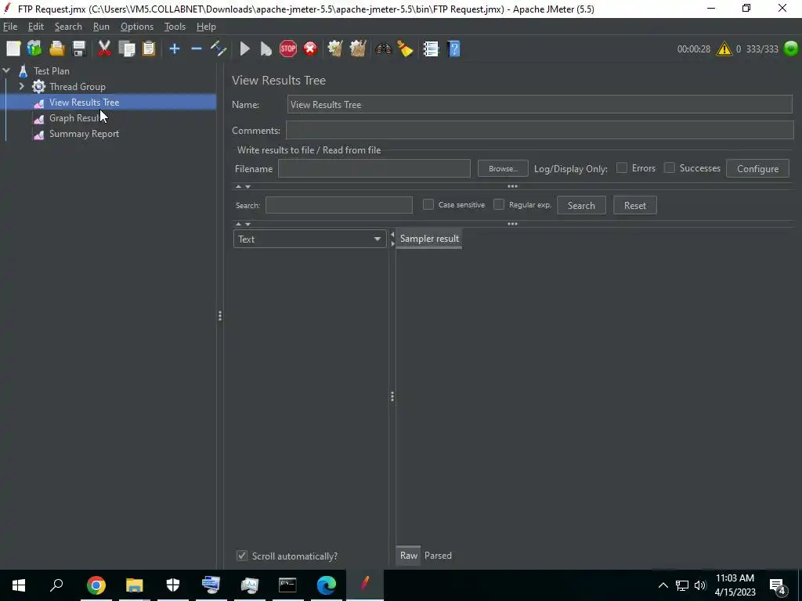Click the Open file folder icon
Image resolution: width=802 pixels, height=601 pixels.
(x=56, y=49)
